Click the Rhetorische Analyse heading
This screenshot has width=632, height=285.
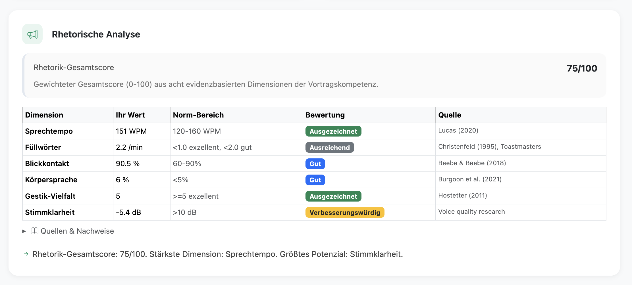tap(96, 34)
